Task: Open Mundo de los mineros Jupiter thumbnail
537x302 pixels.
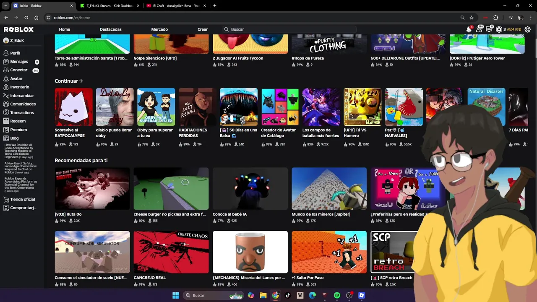Action: click(329, 189)
